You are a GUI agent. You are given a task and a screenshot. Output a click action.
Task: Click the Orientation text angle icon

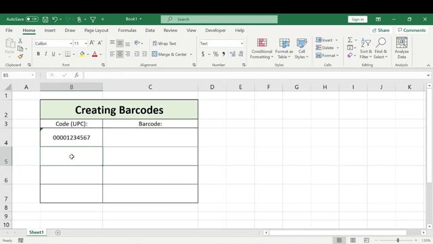(137, 43)
